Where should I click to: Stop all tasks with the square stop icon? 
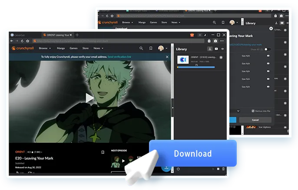click(x=218, y=169)
